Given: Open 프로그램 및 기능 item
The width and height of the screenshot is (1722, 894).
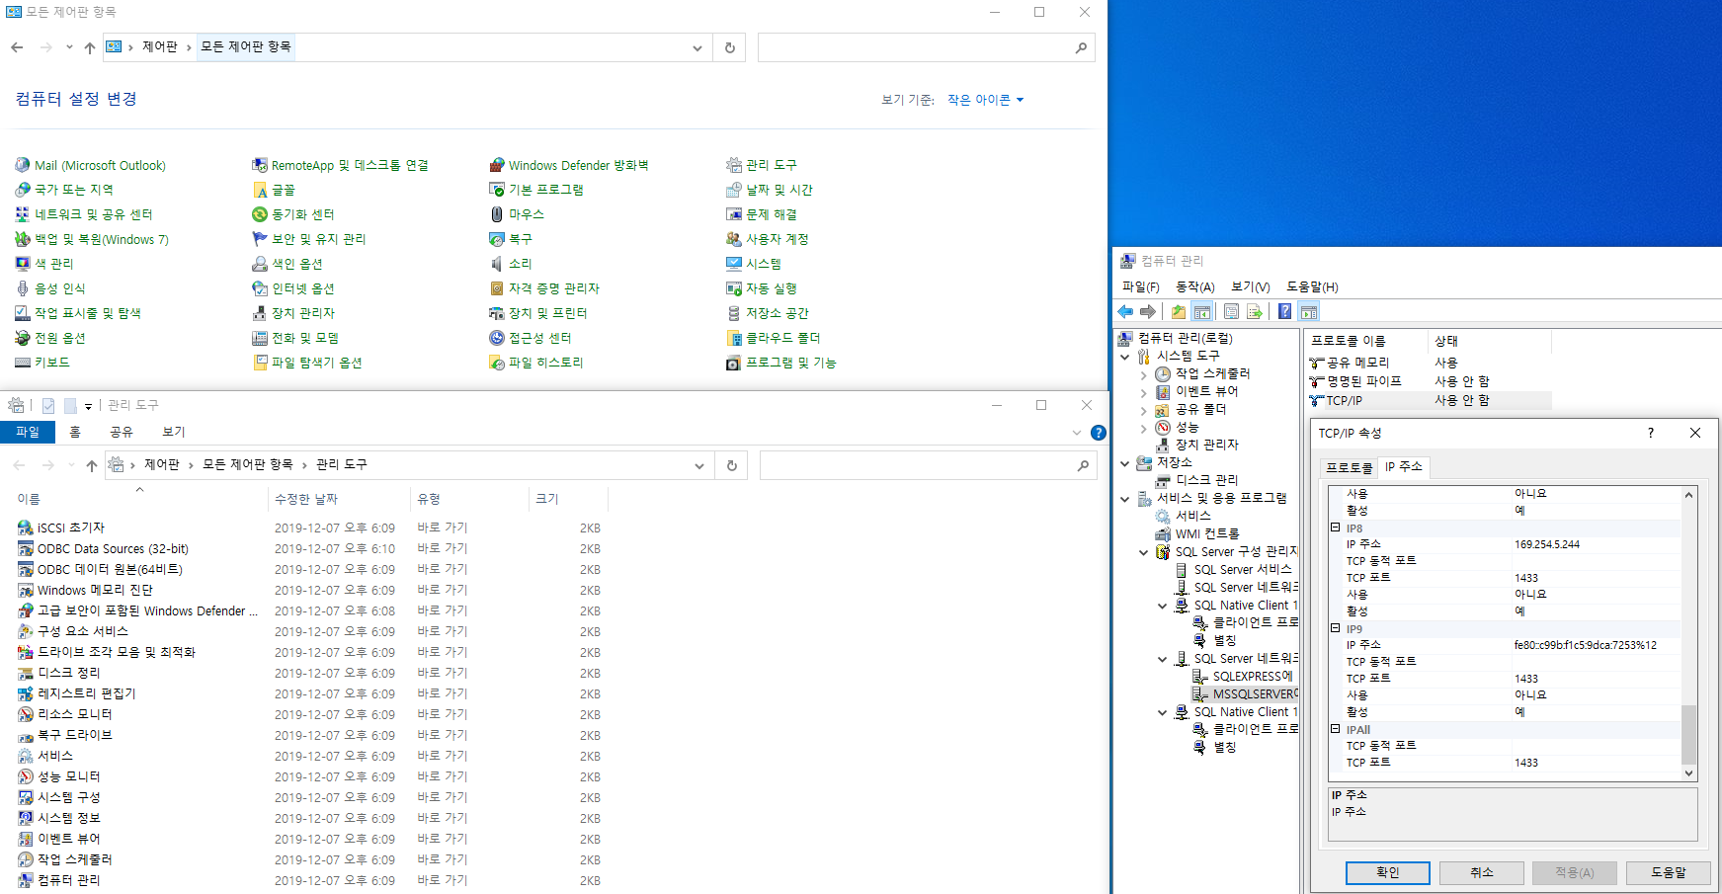Looking at the screenshot, I should [x=781, y=363].
